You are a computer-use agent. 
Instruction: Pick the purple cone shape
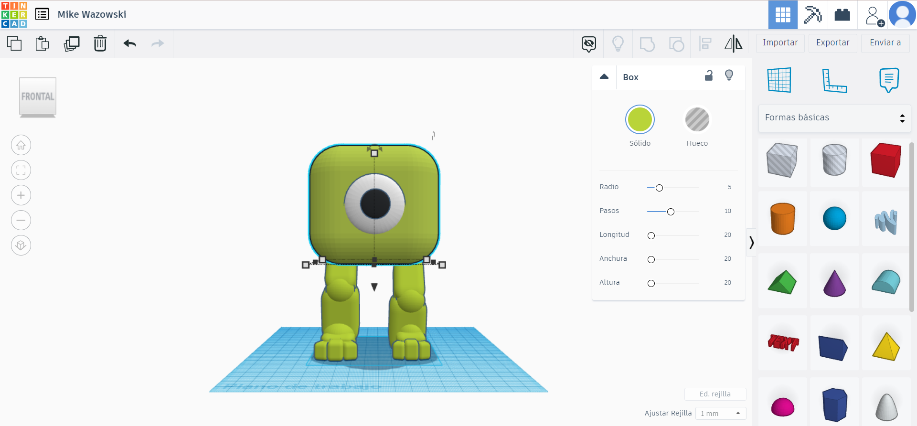tap(835, 281)
